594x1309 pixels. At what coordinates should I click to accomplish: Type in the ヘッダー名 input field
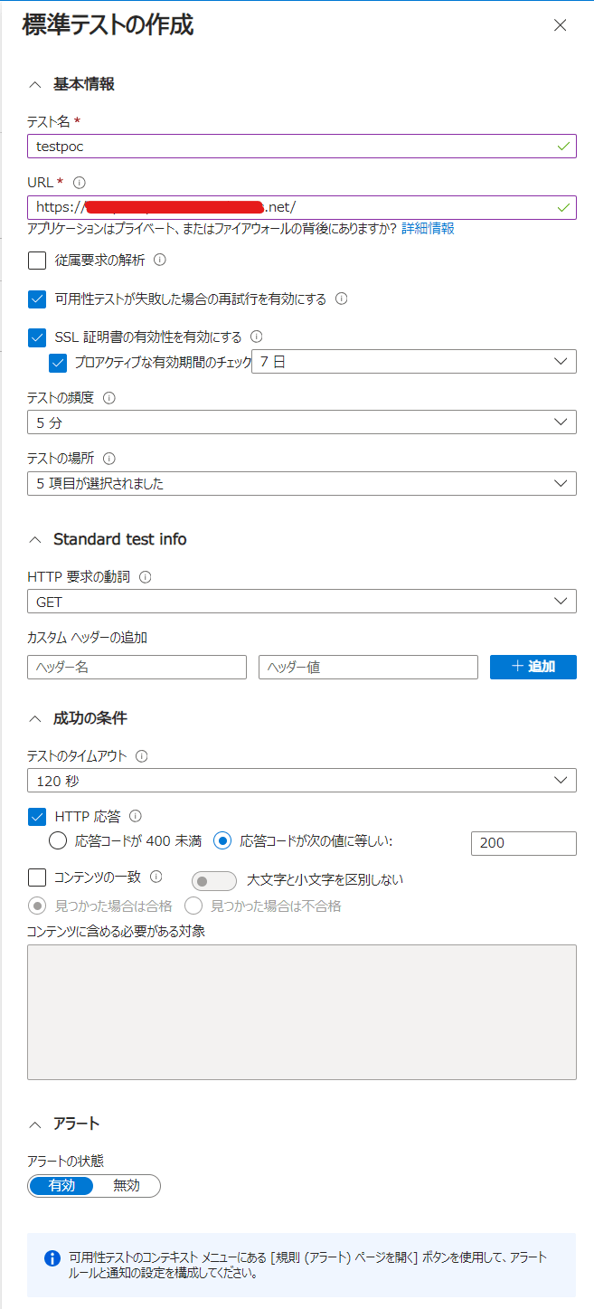(136, 667)
